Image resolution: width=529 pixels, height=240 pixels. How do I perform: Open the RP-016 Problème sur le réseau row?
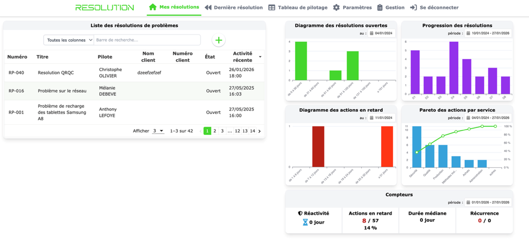point(134,91)
